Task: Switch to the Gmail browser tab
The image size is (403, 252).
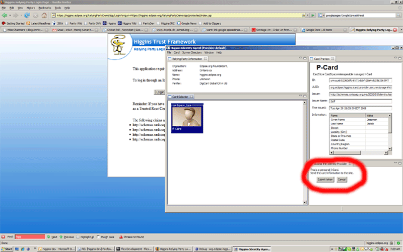Action: [x=75, y=30]
